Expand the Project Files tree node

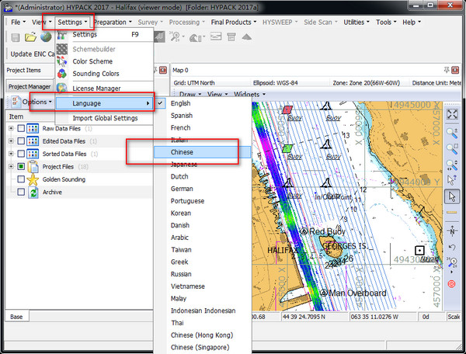(11, 166)
